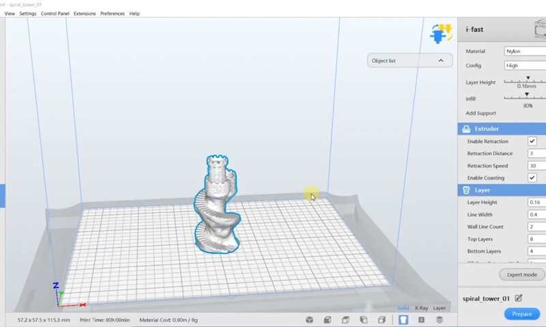Disable the Enable Retraction checkbox
The height and width of the screenshot is (327, 546).
532,141
